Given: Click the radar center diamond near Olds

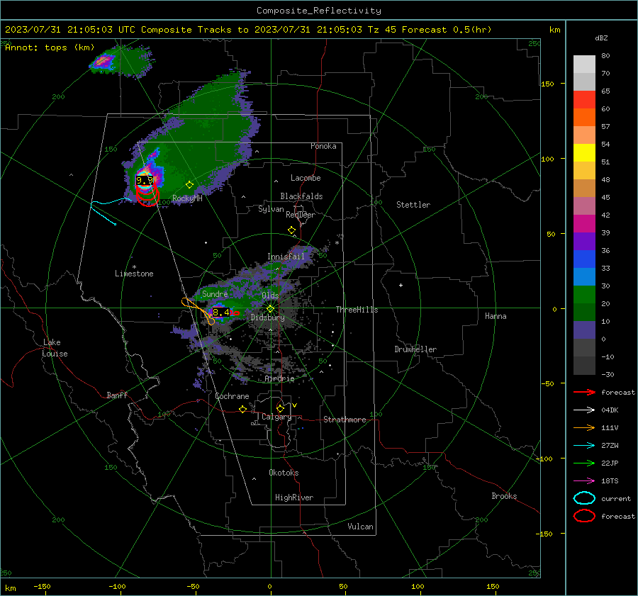Looking at the screenshot, I should (x=271, y=309).
